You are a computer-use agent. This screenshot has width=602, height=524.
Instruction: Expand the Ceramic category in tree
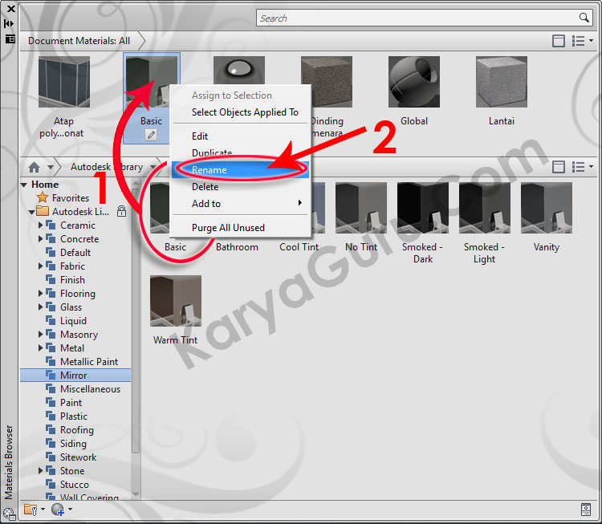pyautogui.click(x=41, y=225)
